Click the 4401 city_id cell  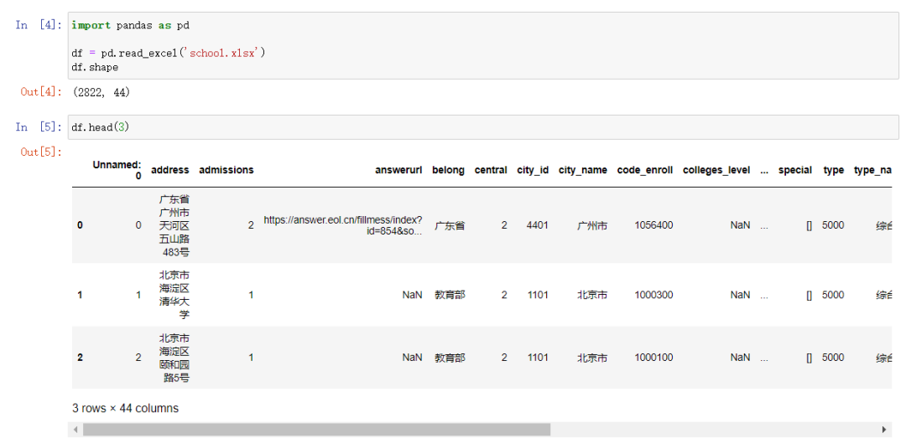[x=538, y=225]
